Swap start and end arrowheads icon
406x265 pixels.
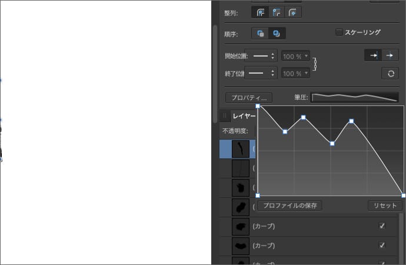coord(390,74)
